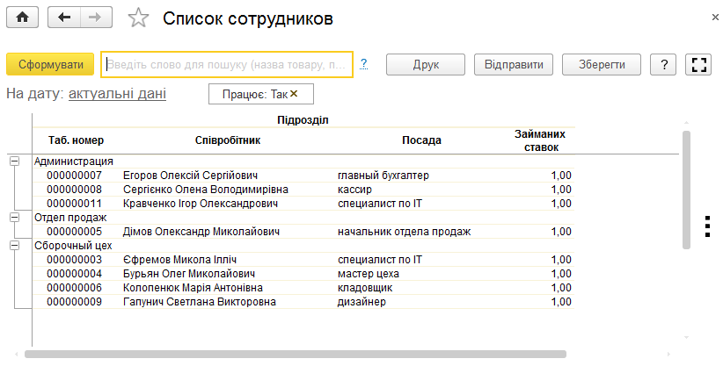Click tab number 000000007
Image resolution: width=723 pixels, height=366 pixels.
pyautogui.click(x=74, y=176)
